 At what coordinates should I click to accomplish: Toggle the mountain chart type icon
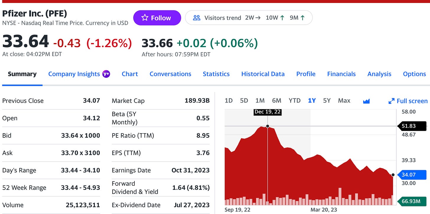(366, 101)
